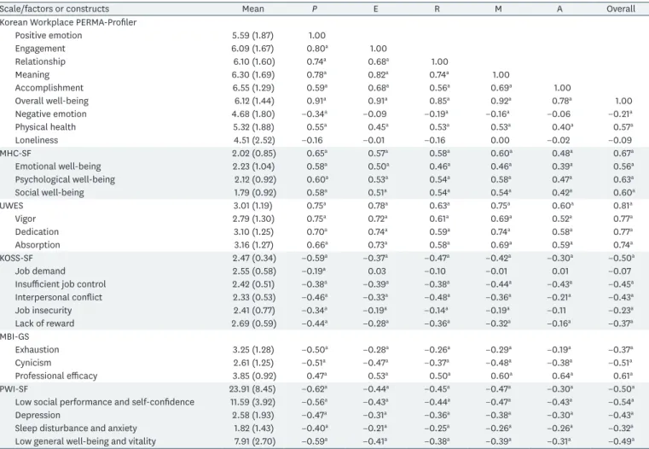Click the Overall value in the UWES row
This screenshot has width=649, height=449.
(x=621, y=206)
